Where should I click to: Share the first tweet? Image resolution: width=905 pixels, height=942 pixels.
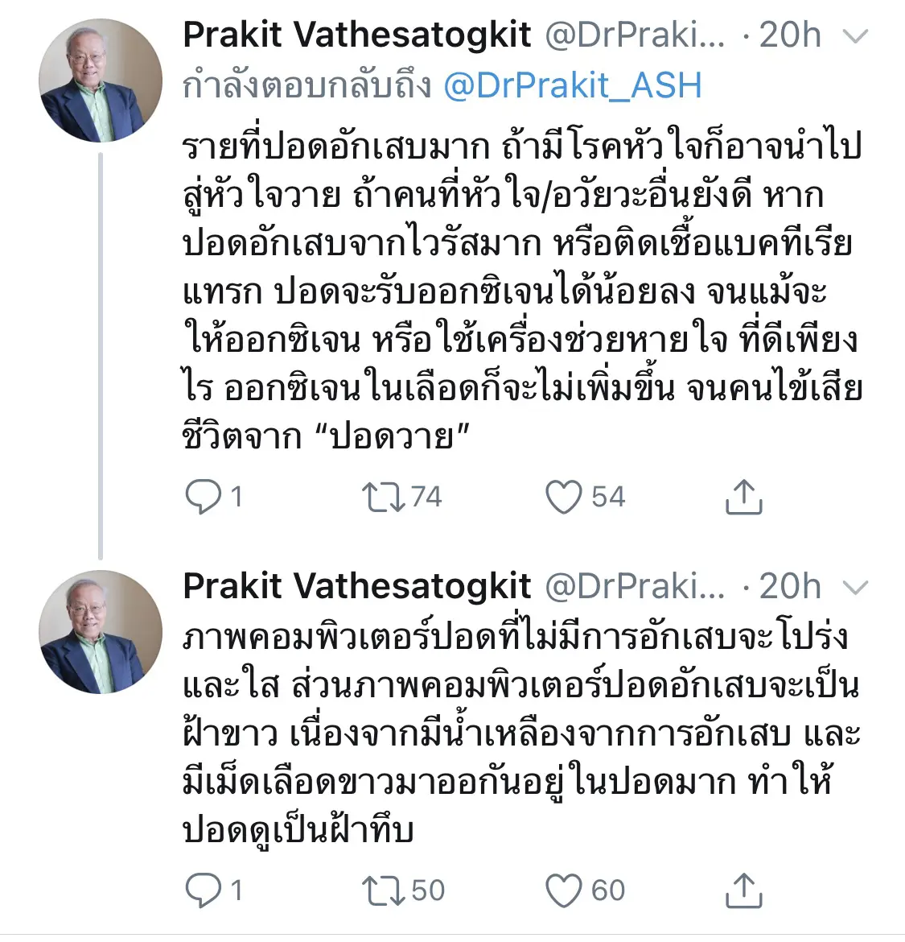tap(743, 497)
